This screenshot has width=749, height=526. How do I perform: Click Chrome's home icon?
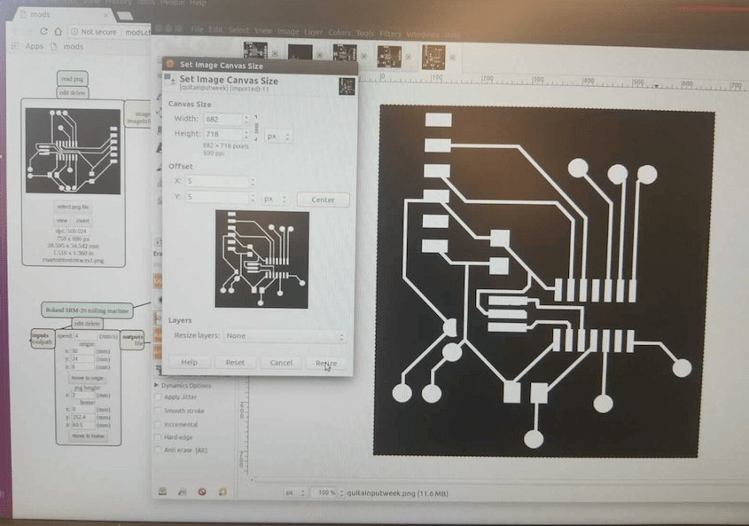point(58,32)
